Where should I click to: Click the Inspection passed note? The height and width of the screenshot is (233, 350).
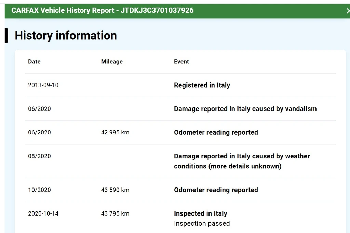202,224
